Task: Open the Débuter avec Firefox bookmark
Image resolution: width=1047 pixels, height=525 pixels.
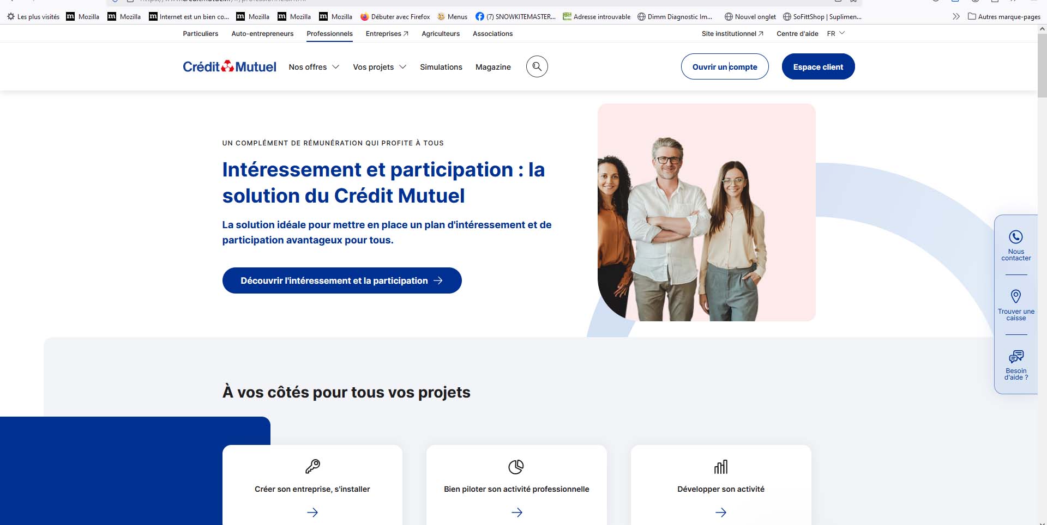Action: point(395,16)
